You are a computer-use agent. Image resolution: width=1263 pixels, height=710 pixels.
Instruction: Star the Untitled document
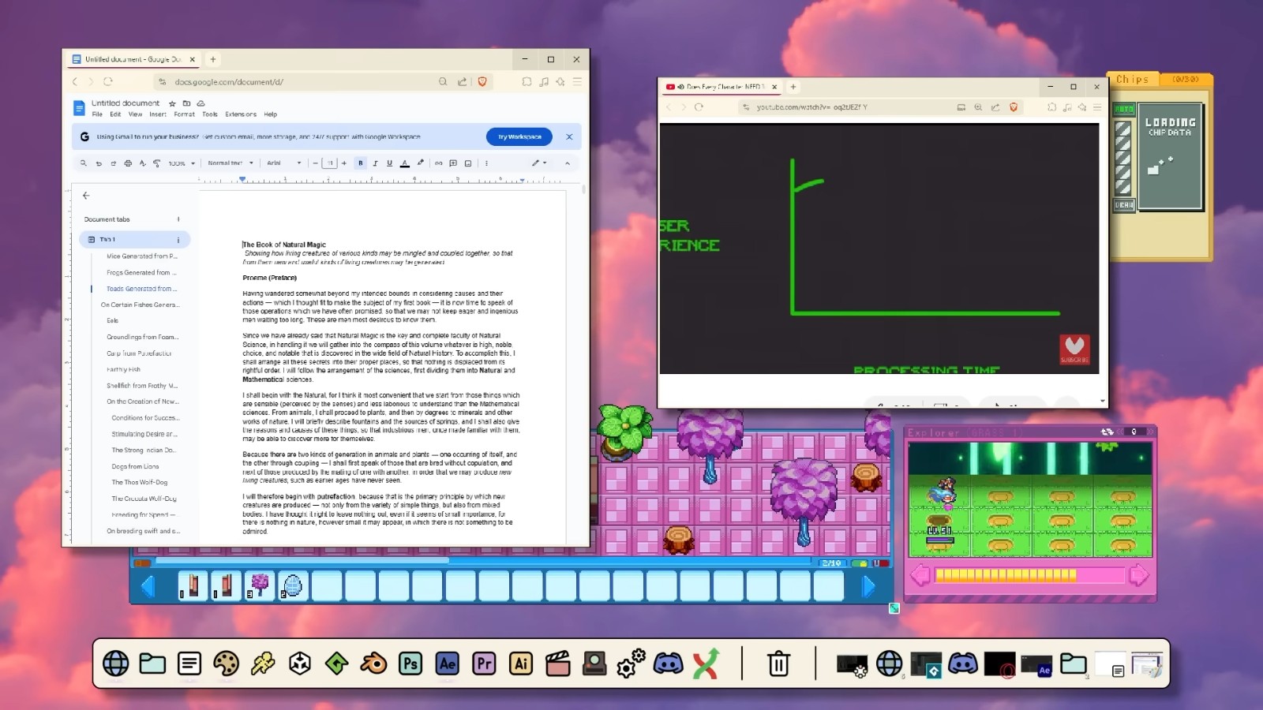tap(172, 103)
